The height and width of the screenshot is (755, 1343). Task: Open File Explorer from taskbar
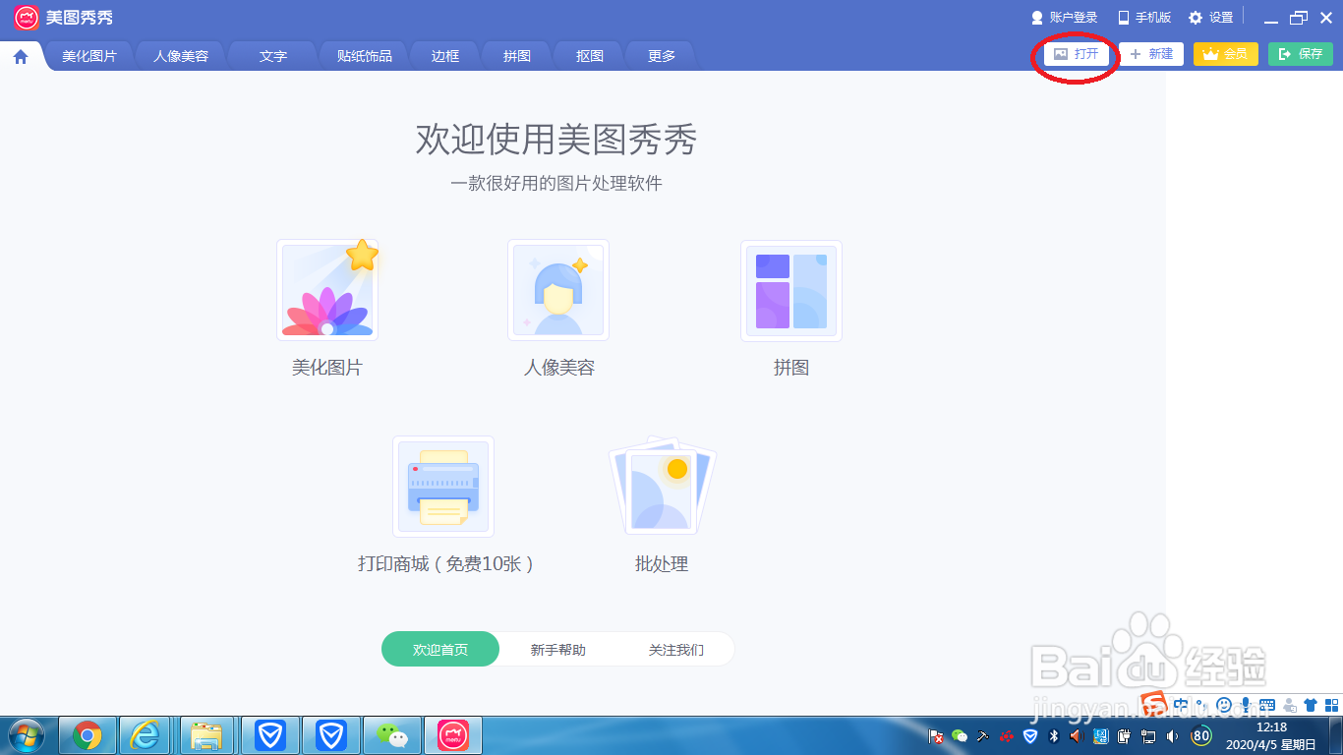point(207,735)
